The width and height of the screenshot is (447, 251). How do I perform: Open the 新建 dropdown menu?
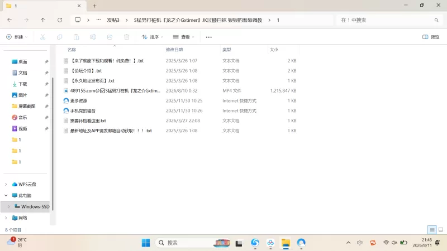(17, 37)
